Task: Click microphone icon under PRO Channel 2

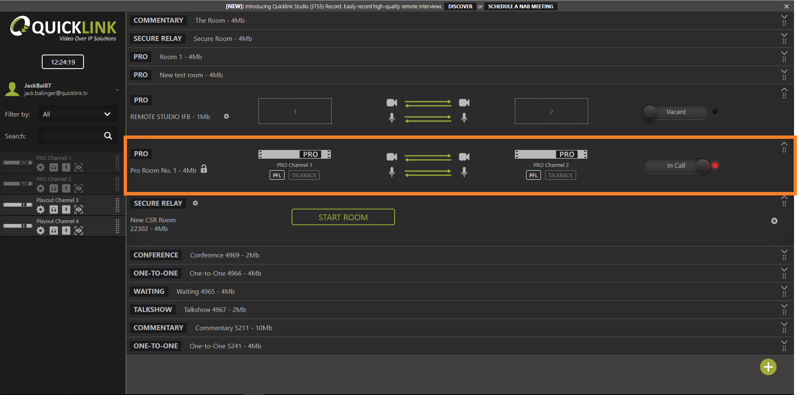Action: click(66, 188)
